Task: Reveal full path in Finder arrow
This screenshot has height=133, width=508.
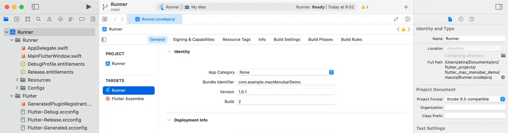Action: pyautogui.click(x=503, y=78)
